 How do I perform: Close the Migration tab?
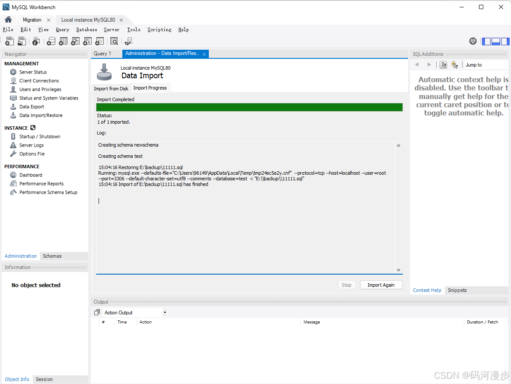(48, 20)
